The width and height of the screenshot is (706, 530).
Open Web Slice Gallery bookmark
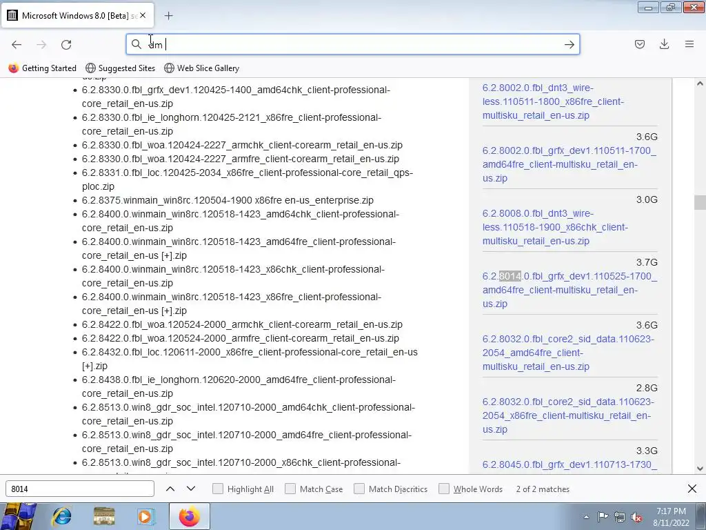[202, 68]
